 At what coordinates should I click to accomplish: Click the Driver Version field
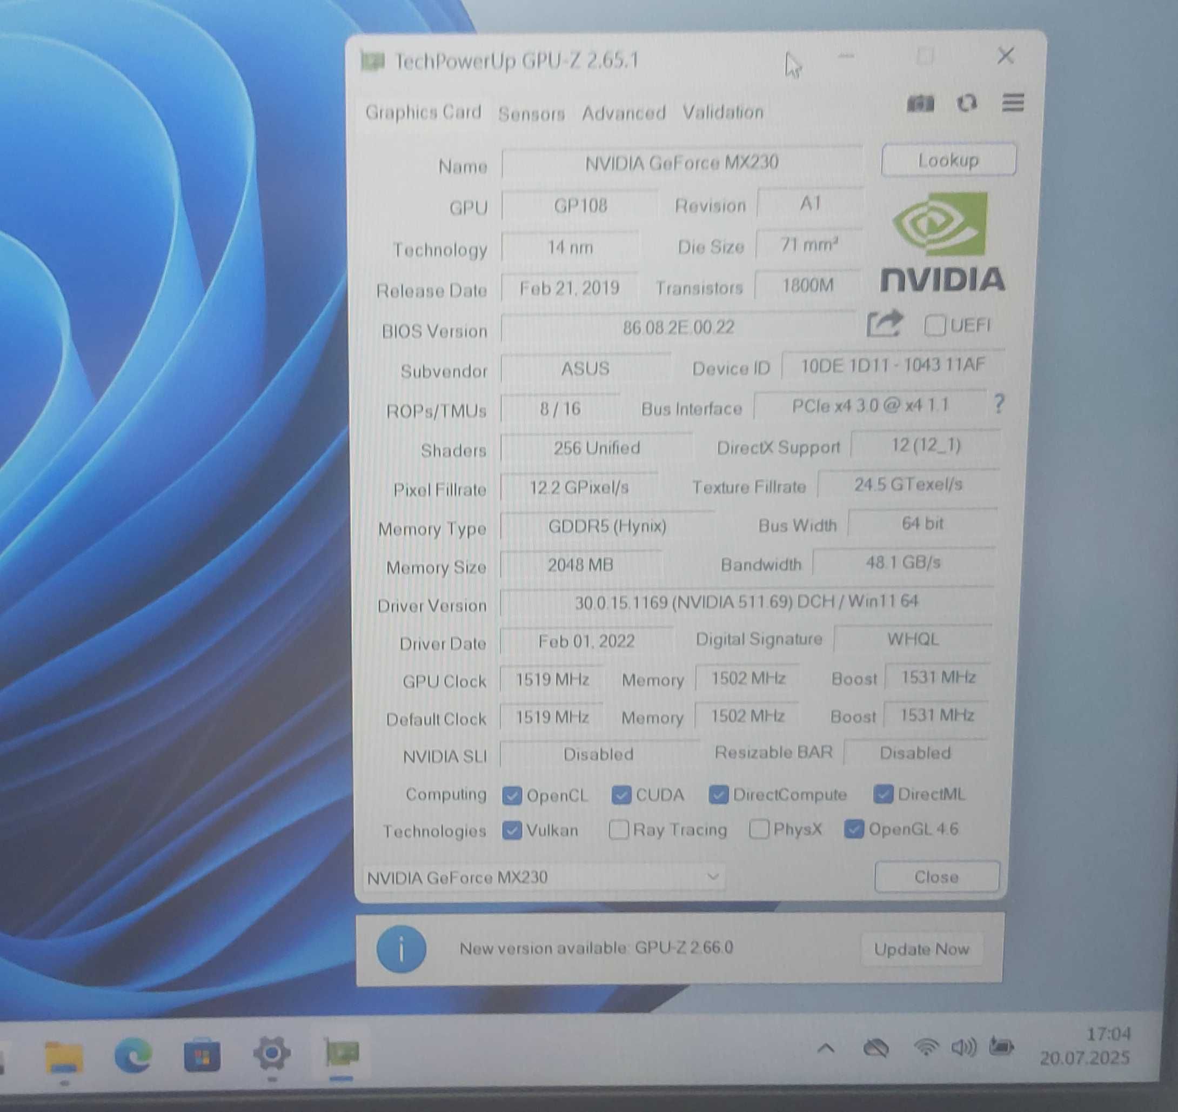[x=746, y=602]
